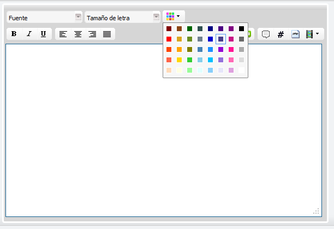Pick the bright red swatch
The width and height of the screenshot is (334, 229).
click(x=169, y=39)
